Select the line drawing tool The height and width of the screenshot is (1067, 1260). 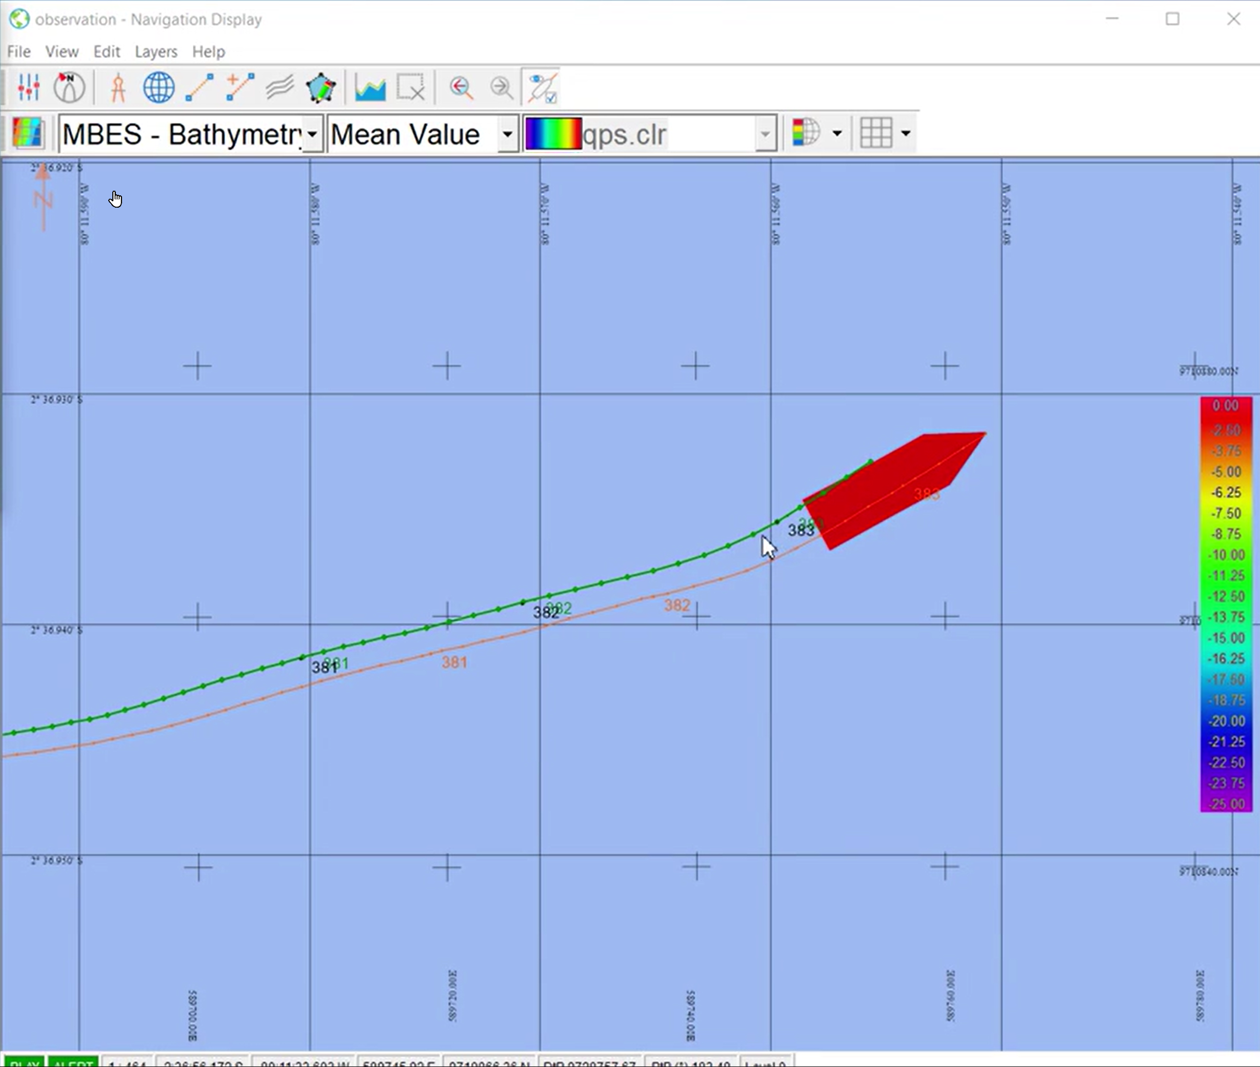point(199,88)
